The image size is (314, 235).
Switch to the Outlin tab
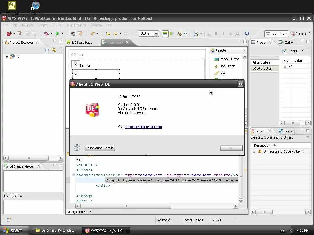[286, 131]
